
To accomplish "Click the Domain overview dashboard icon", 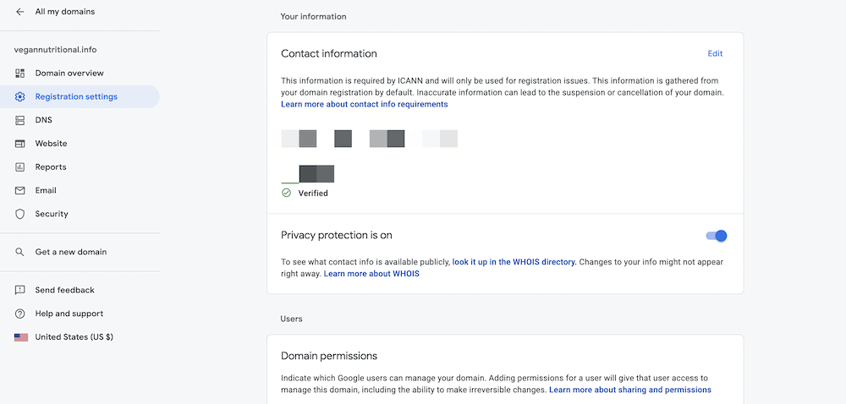I will (x=20, y=73).
